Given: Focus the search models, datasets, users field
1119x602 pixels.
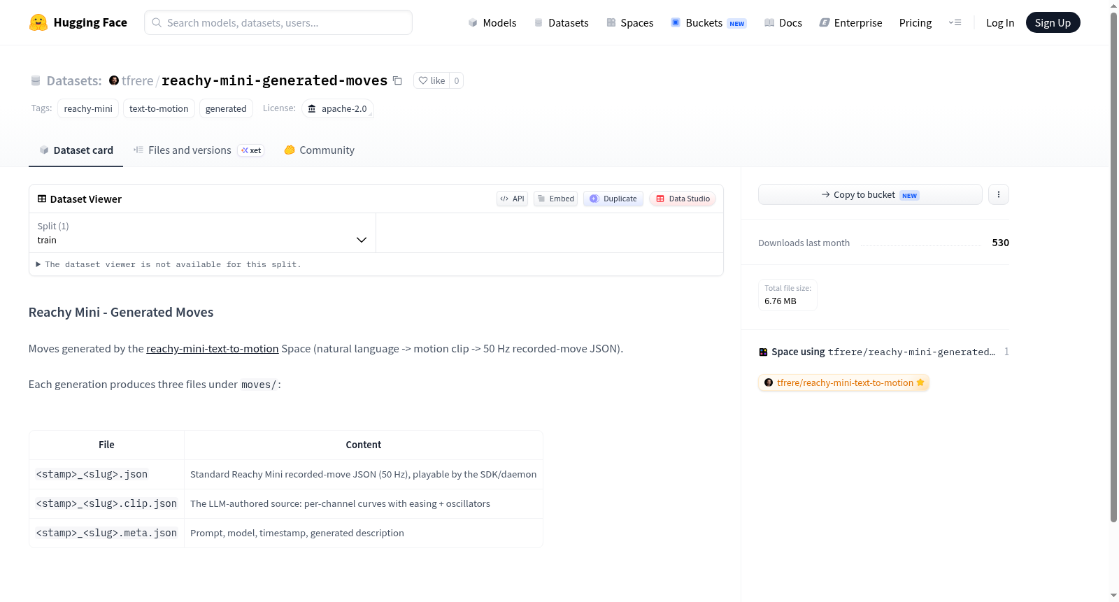Looking at the screenshot, I should point(278,22).
